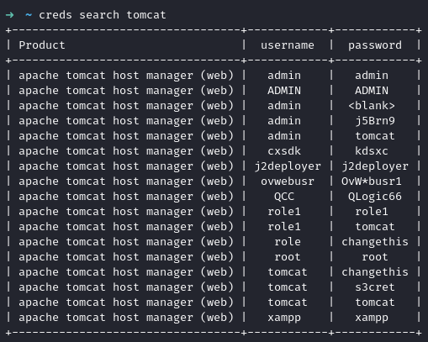Viewport: 428px width, 342px height.
Task: Click the xampp username entry
Action: pyautogui.click(x=284, y=318)
